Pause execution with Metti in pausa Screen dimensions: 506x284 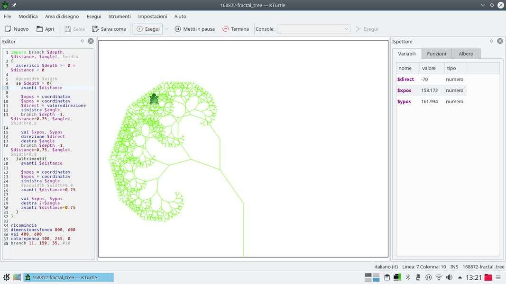coord(194,29)
